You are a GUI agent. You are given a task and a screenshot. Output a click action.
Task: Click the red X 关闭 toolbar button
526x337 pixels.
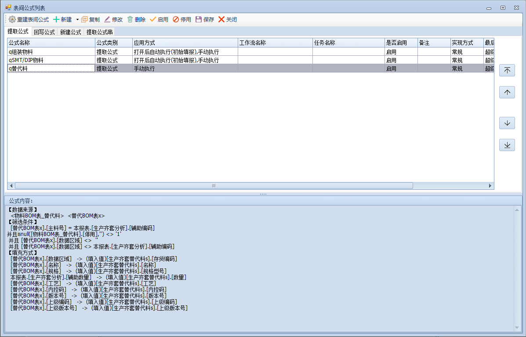tap(221, 19)
